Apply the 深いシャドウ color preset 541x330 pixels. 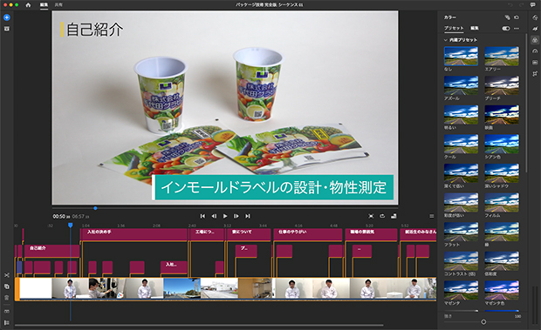(502, 173)
